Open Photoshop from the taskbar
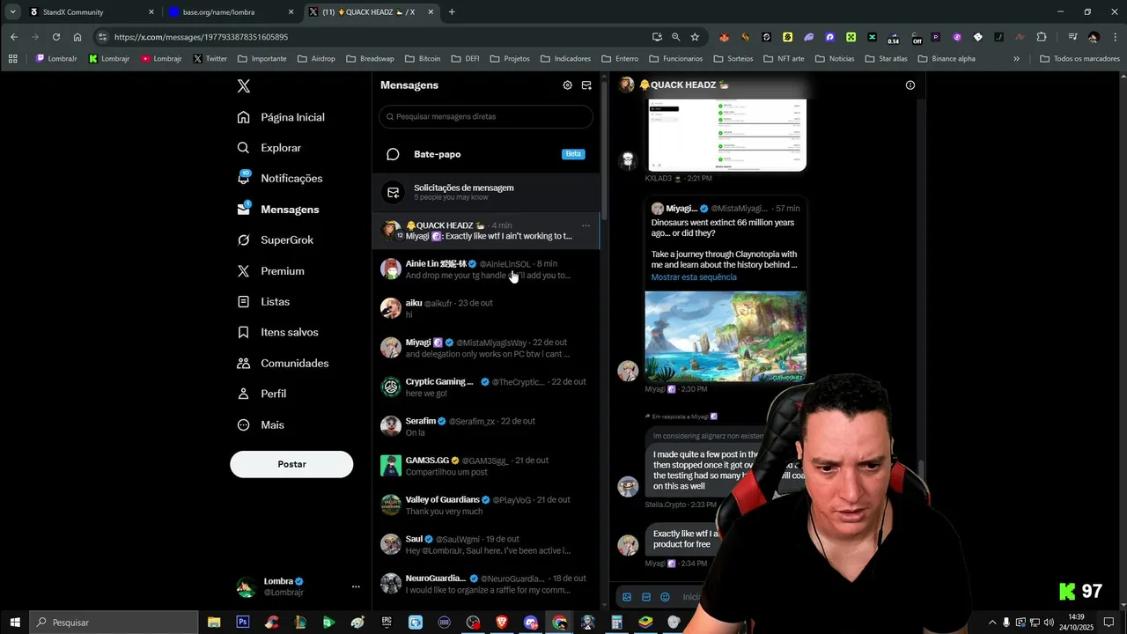This screenshot has width=1127, height=634. (243, 623)
